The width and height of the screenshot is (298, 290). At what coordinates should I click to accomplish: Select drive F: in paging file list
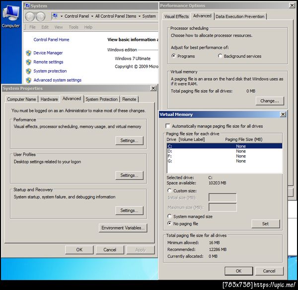(x=224, y=156)
